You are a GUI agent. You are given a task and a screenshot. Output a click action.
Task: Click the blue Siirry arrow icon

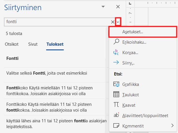pos(116,62)
